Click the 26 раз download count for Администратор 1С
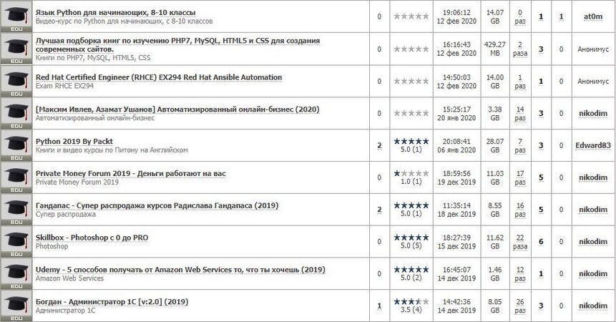 [522, 306]
